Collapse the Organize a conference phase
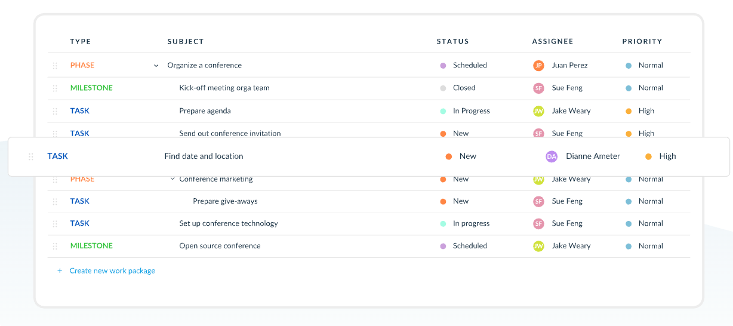Viewport: 733px width, 326px height. click(x=156, y=66)
